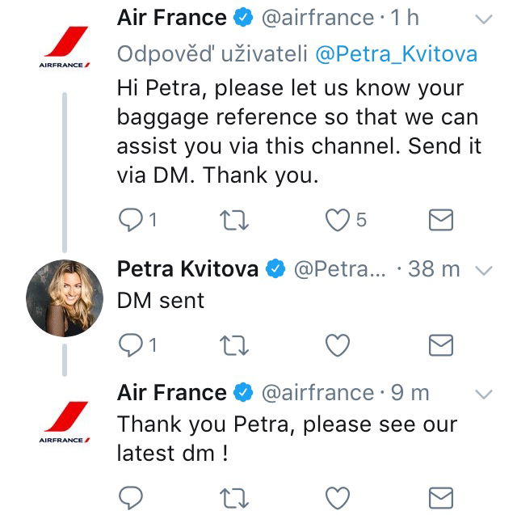Click the Petra Kvitova display name
Image resolution: width=517 pixels, height=515 pixels.
[x=187, y=268]
